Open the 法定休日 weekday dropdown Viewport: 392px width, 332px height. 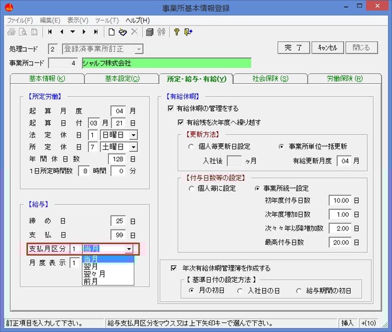click(133, 135)
